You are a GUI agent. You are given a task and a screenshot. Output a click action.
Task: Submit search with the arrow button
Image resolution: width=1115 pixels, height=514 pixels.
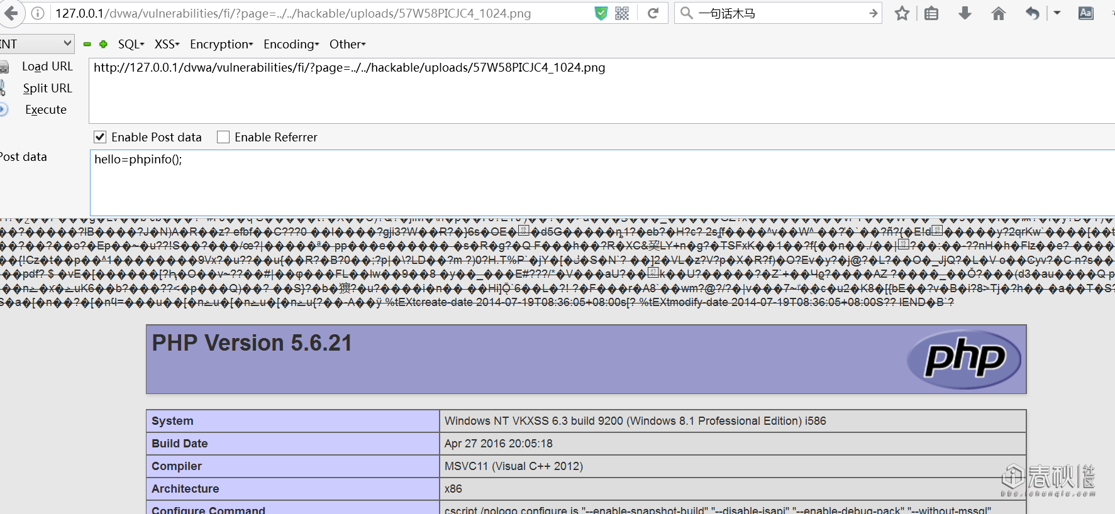click(873, 13)
